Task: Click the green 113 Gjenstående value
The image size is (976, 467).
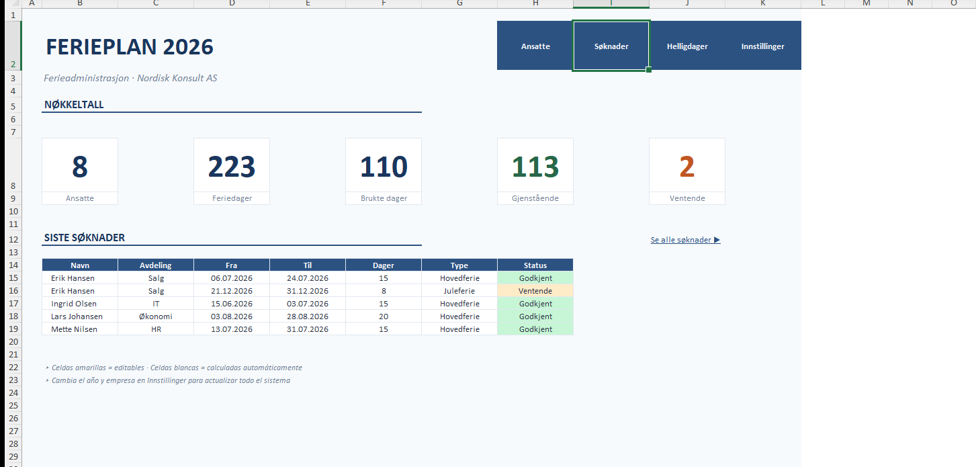Action: [535, 167]
